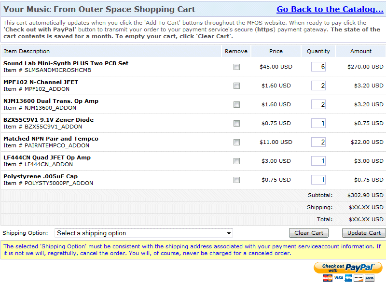The height and width of the screenshot is (286, 386).
Task: Click quantity field for Sound Lab PCB Set
Action: point(318,67)
